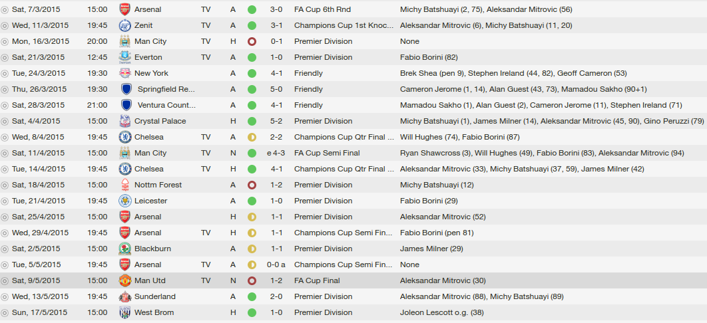The image size is (707, 323).
Task: Click the Nottm Forest club crest
Action: 125,185
